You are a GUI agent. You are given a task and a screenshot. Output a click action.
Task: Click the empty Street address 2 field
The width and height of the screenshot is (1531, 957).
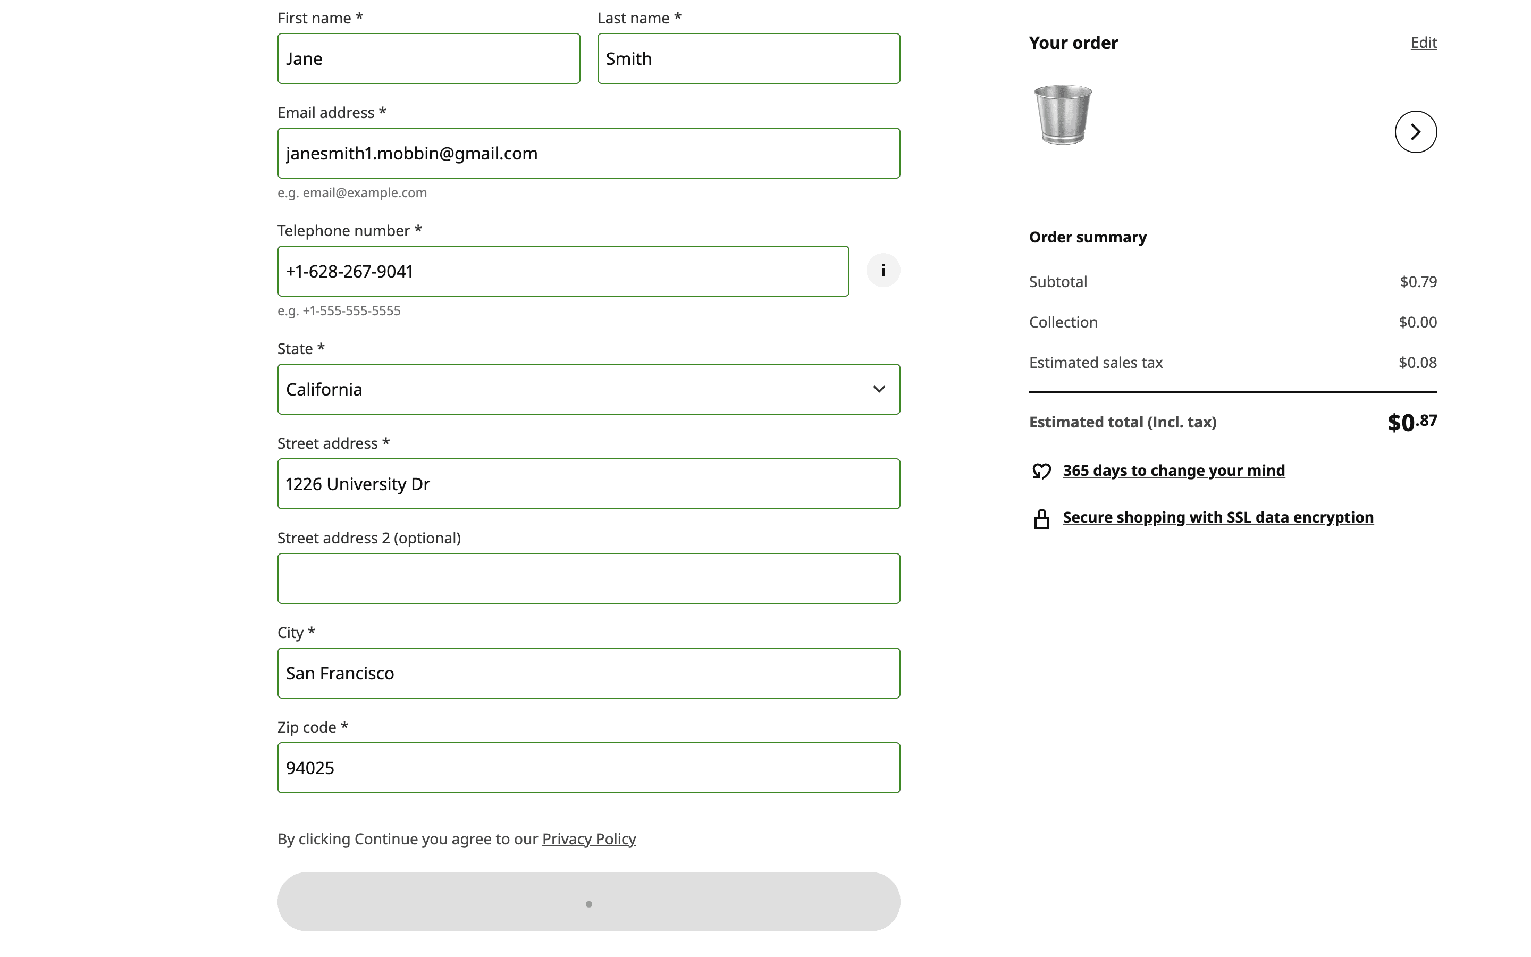[x=588, y=578]
